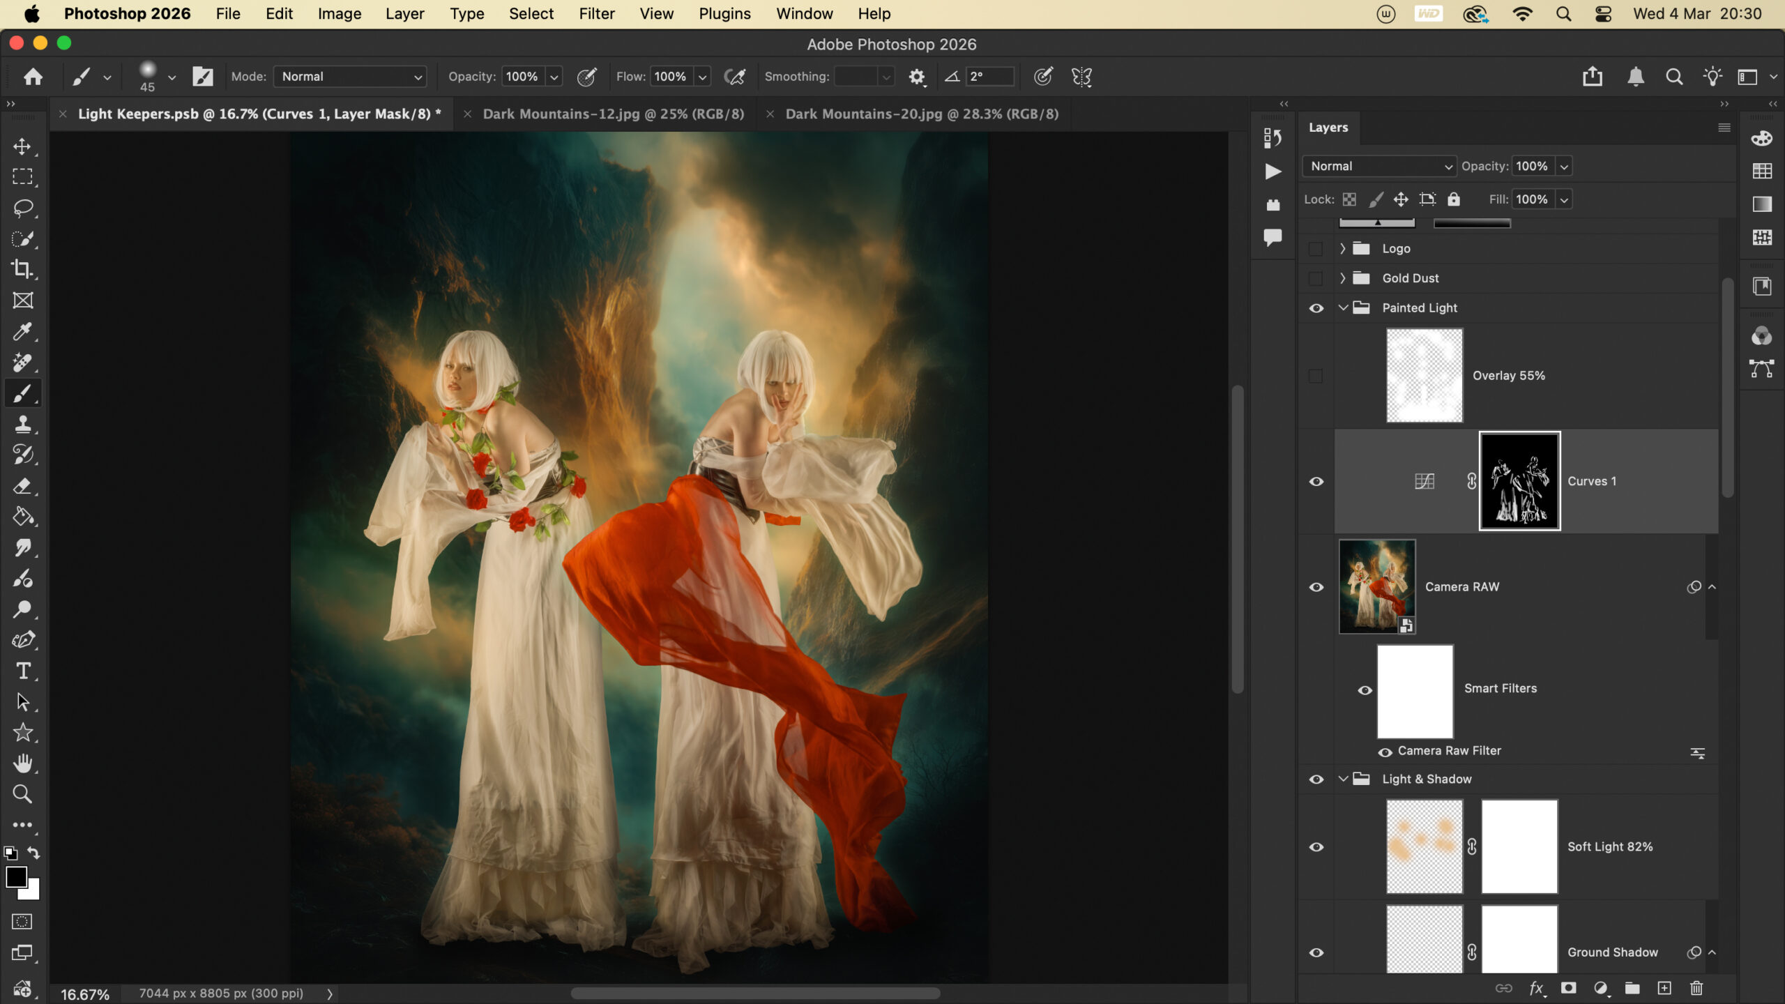Open the brush Mode dropdown
The image size is (1785, 1004).
pyautogui.click(x=350, y=77)
